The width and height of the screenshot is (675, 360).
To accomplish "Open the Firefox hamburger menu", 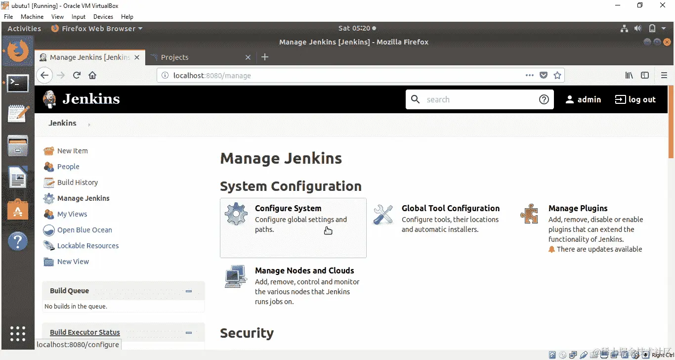I will 664,75.
